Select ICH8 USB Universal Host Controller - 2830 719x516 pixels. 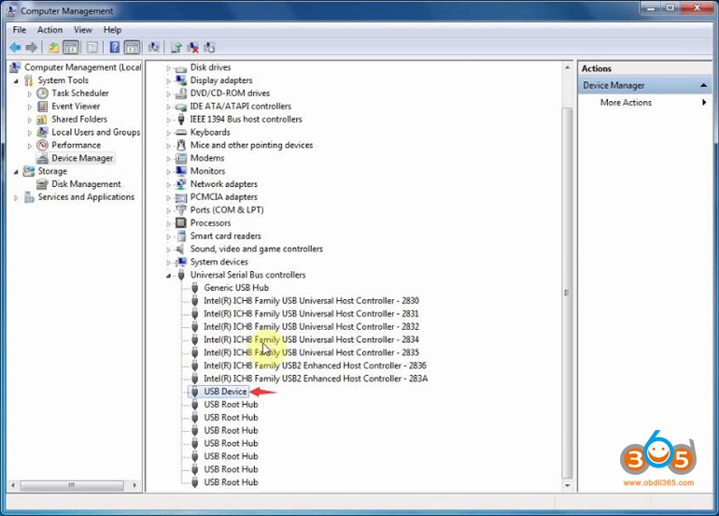point(311,301)
